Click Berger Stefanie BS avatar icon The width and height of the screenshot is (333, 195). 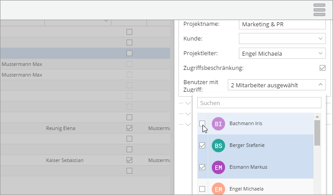coord(218,145)
